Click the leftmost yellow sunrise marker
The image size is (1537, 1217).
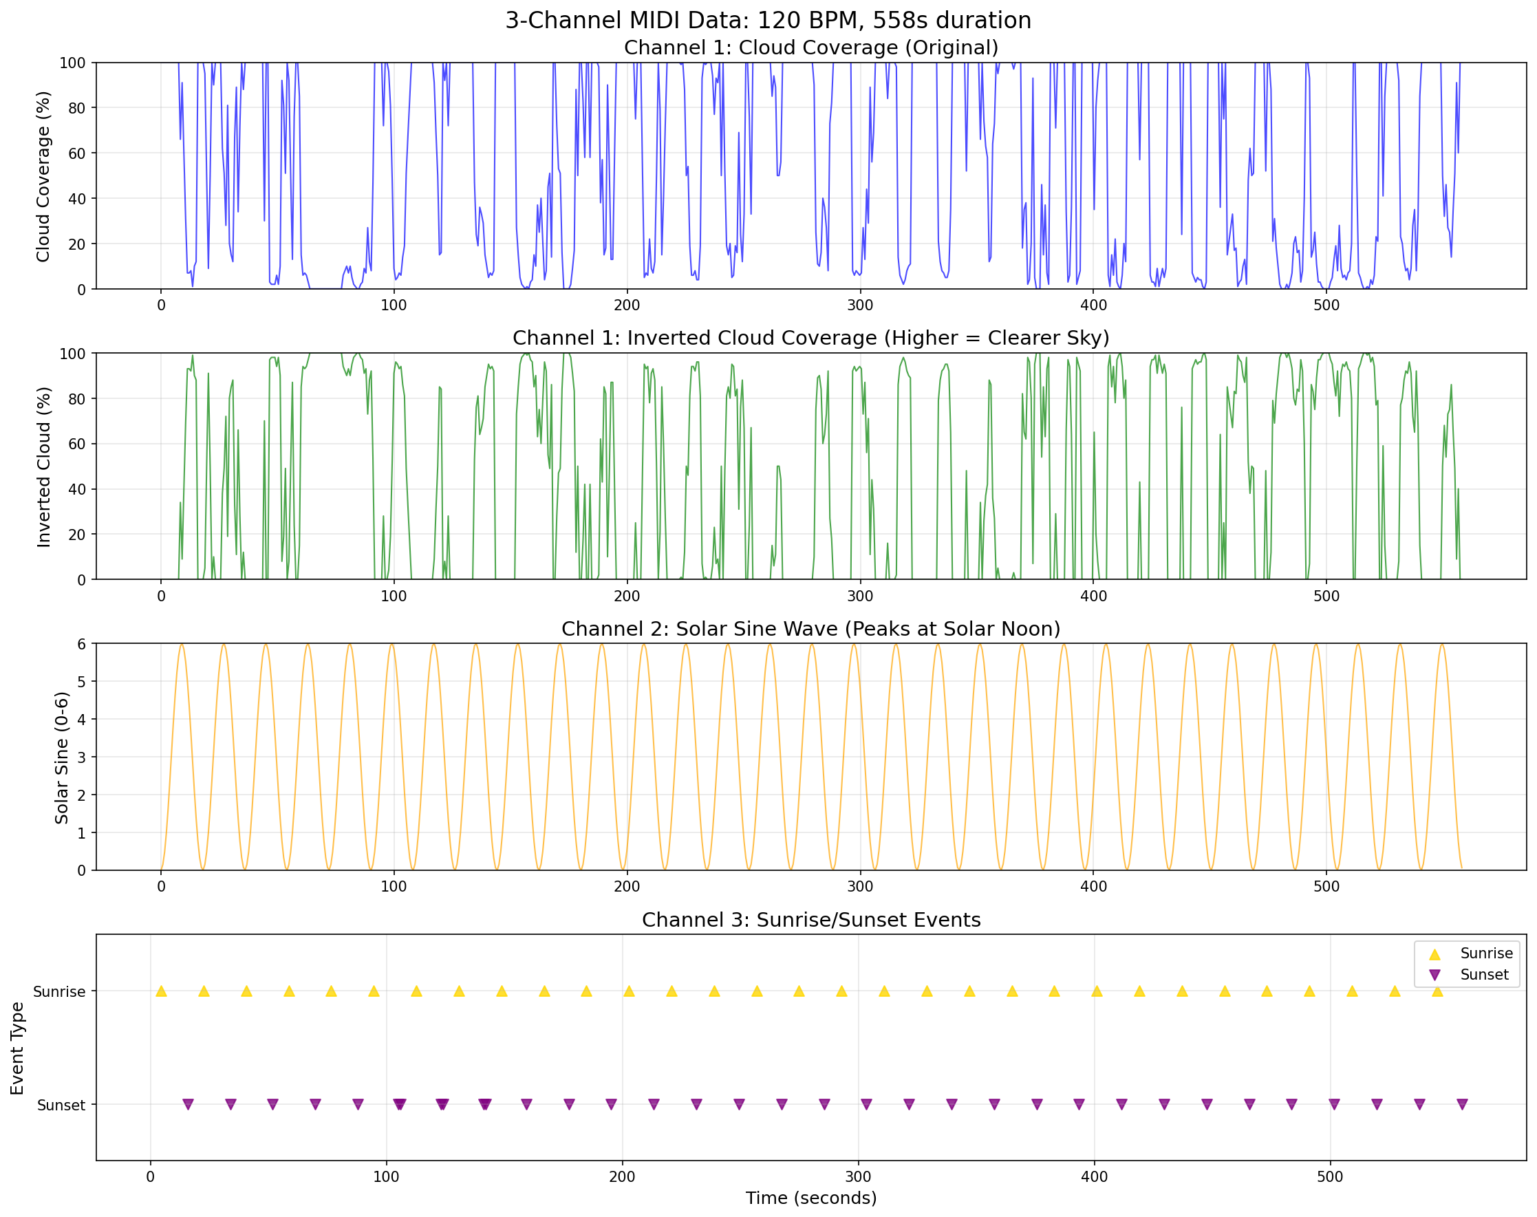click(x=161, y=991)
